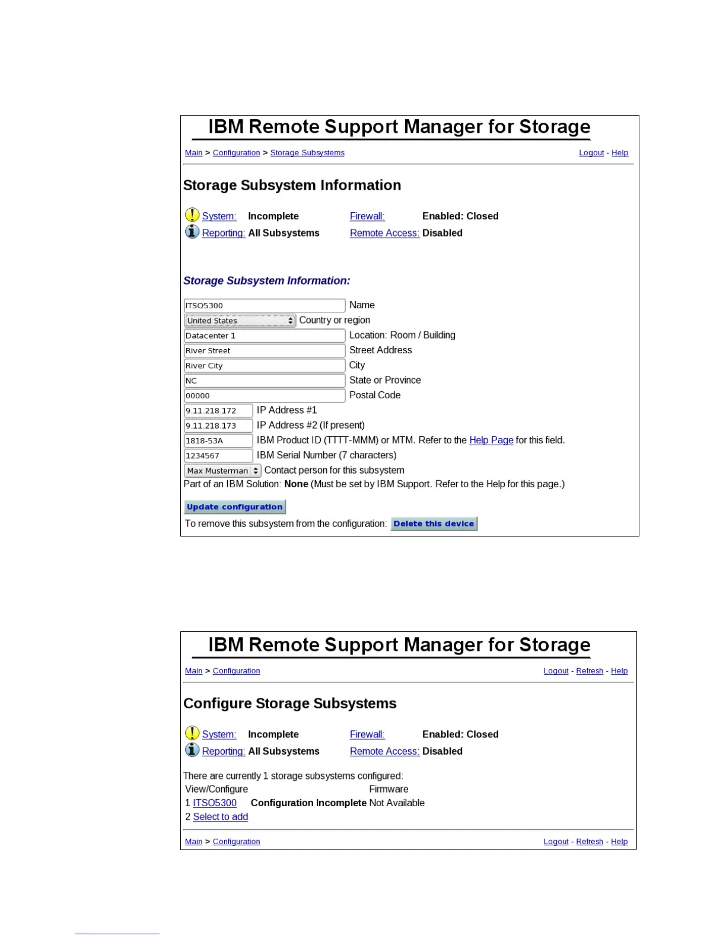Click Configuration breadcrumb in the Storage Subsystem Information panel
726x939 pixels.
point(236,153)
